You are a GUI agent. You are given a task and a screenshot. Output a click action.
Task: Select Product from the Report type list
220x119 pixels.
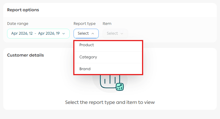tap(87, 45)
